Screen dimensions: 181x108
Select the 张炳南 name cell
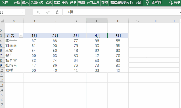pyautogui.click(x=14, y=66)
